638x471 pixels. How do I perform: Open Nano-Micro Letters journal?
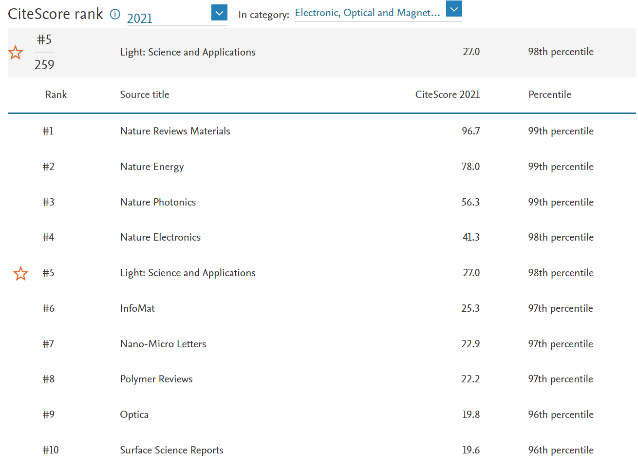[163, 344]
